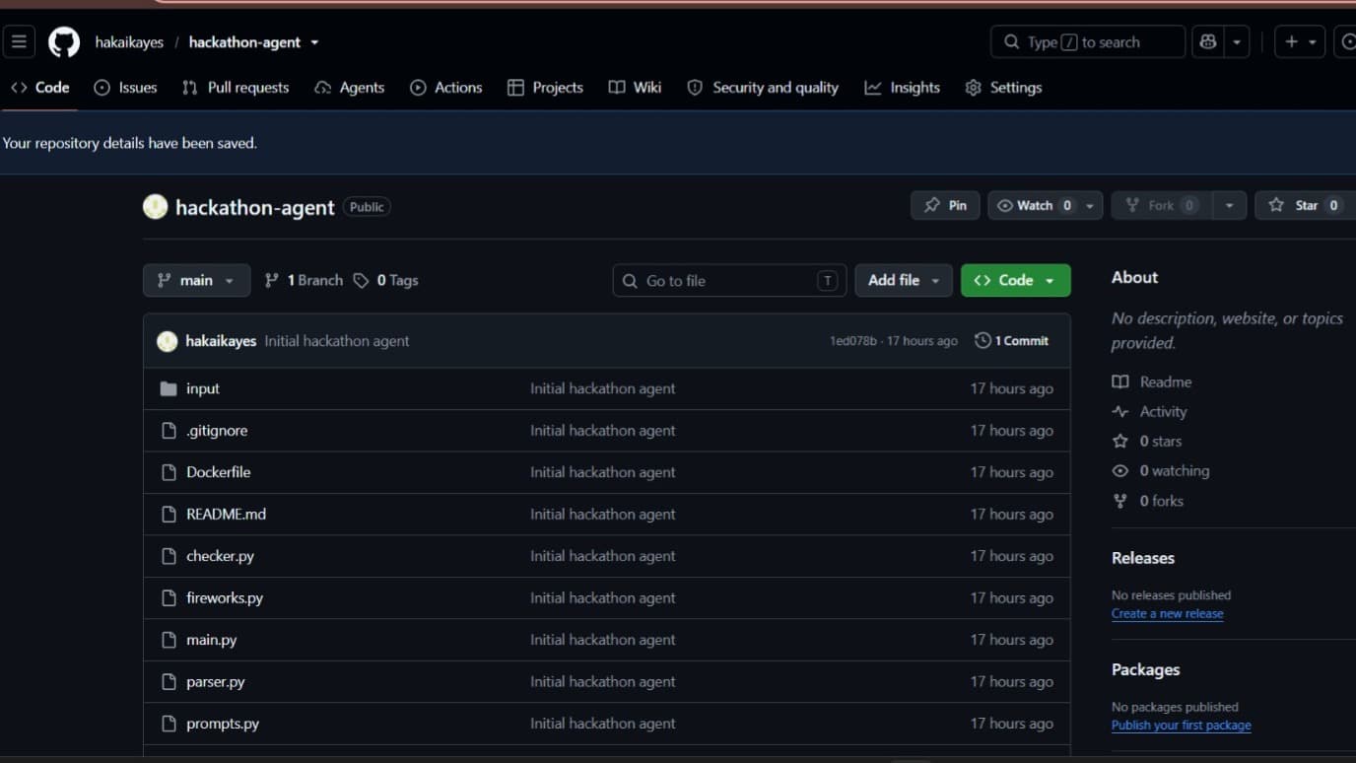Open the main branch selector
Screen dimensions: 1356x763
(x=196, y=280)
